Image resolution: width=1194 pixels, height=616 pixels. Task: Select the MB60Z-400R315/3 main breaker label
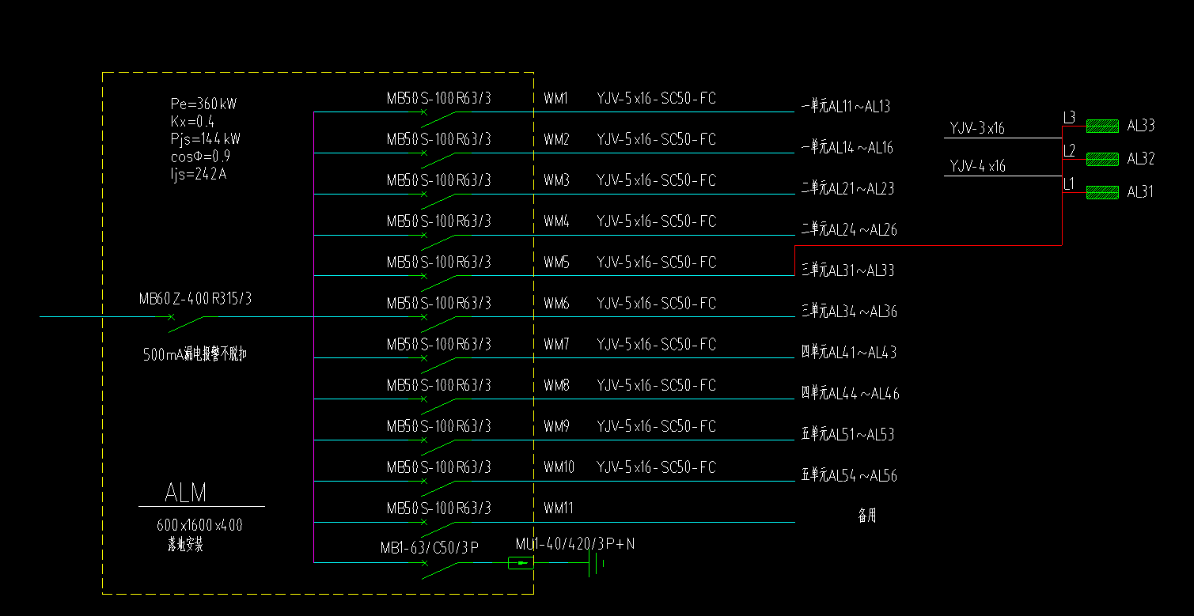click(x=195, y=299)
